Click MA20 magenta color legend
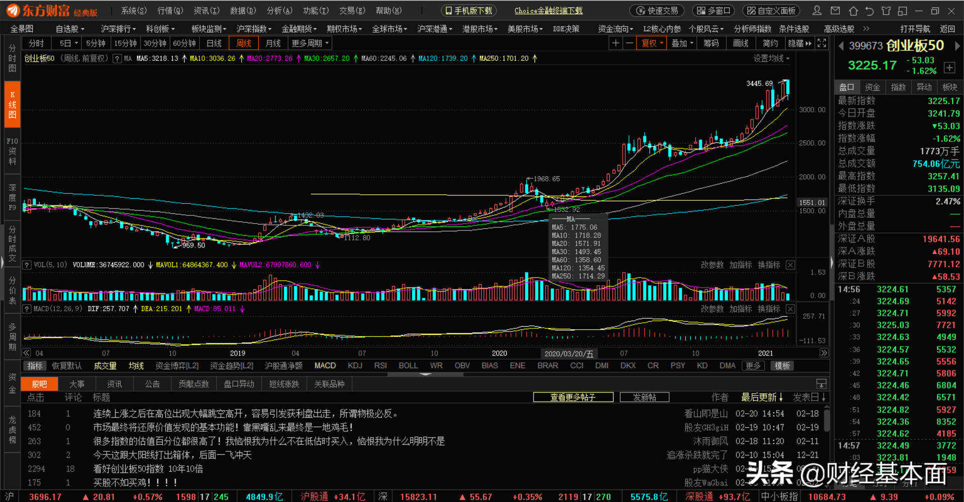Image resolution: width=964 pixels, height=502 pixels. point(270,59)
